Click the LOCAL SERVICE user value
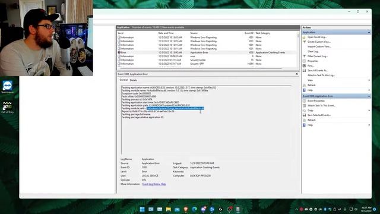The width and height of the screenshot is (380, 214). click(150, 176)
